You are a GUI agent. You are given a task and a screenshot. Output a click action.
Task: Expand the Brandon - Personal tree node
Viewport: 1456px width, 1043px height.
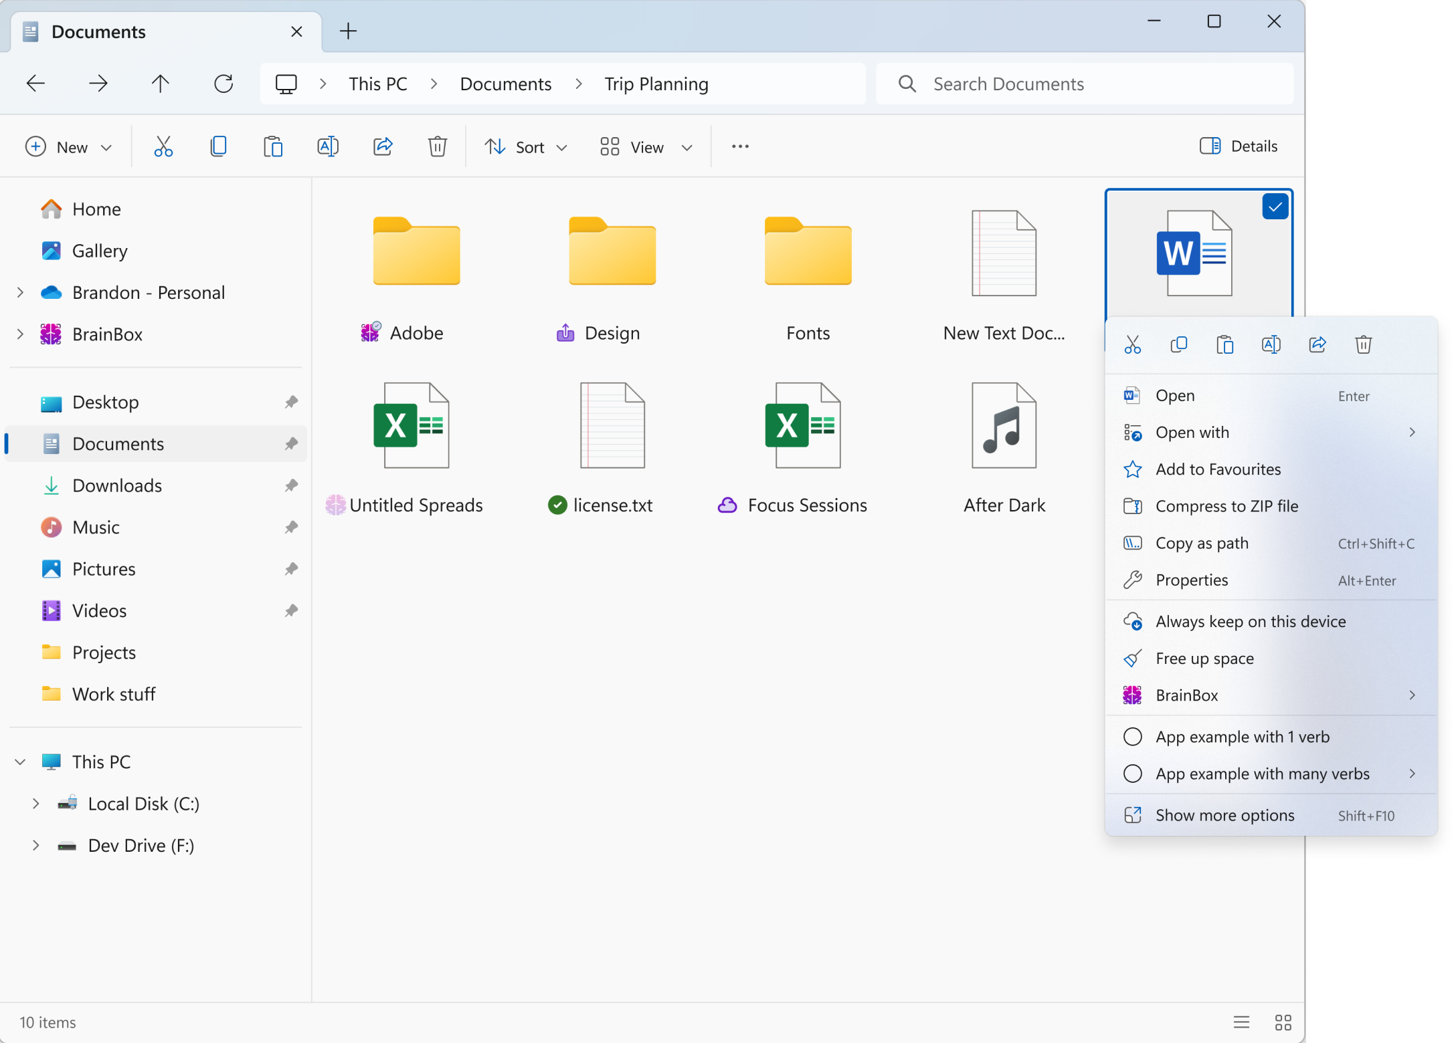pyautogui.click(x=20, y=292)
